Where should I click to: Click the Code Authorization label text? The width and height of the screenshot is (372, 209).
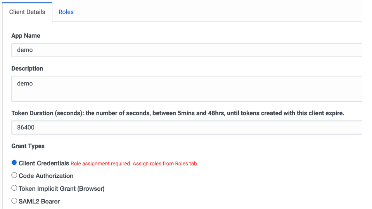(x=46, y=176)
